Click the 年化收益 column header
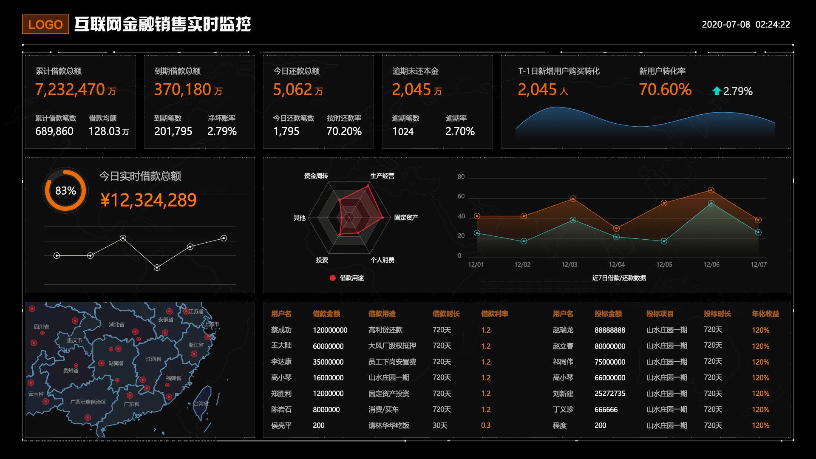 pos(765,314)
